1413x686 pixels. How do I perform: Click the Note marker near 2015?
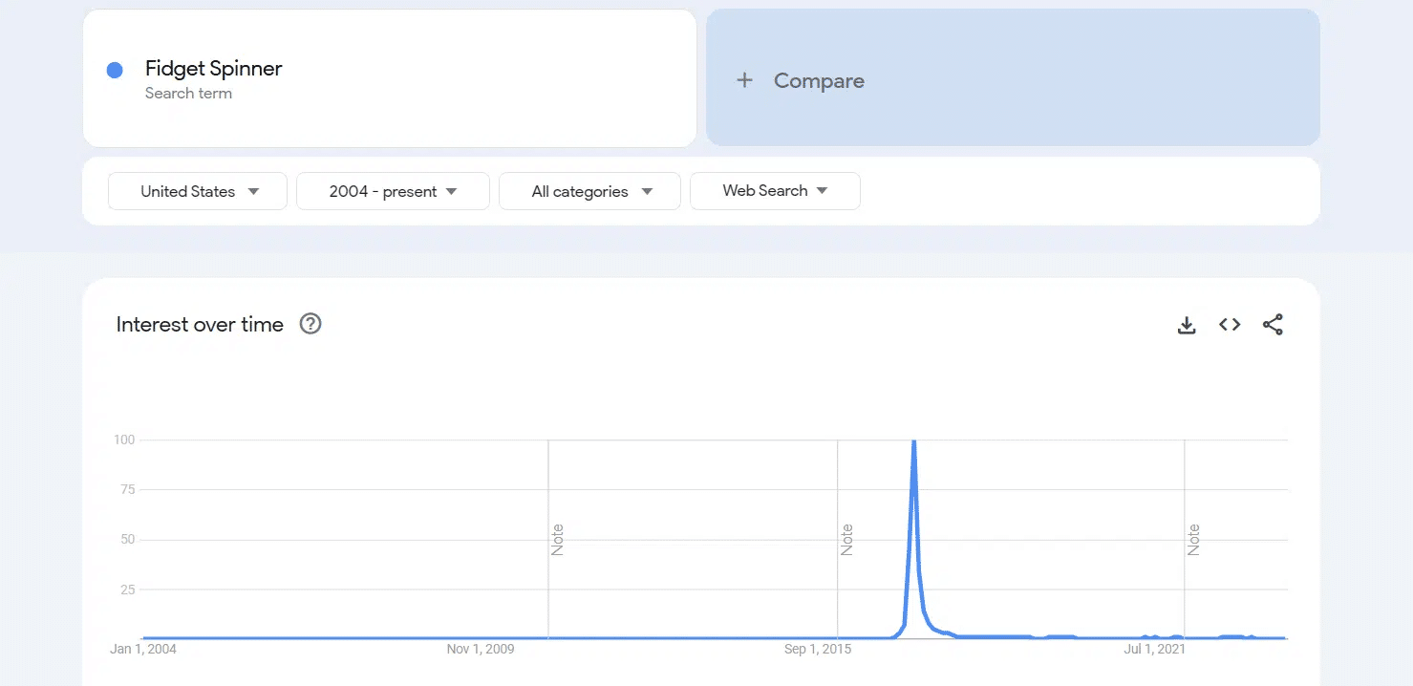846,539
